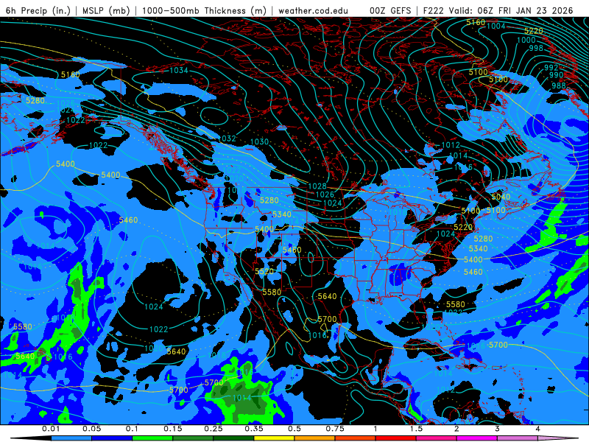The width and height of the screenshot is (589, 442).
Task: Click the bright green 0.1–0.15 legend swatch
Action: 152,438
